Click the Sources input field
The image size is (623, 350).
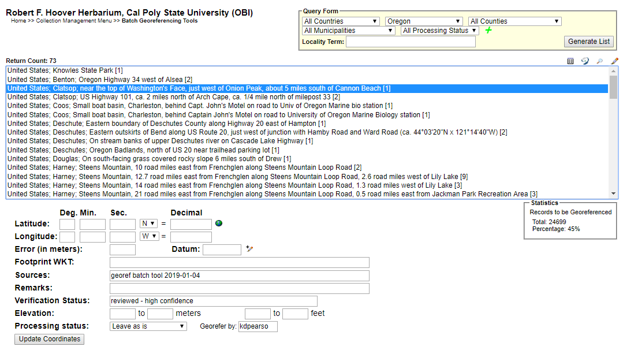240,275
